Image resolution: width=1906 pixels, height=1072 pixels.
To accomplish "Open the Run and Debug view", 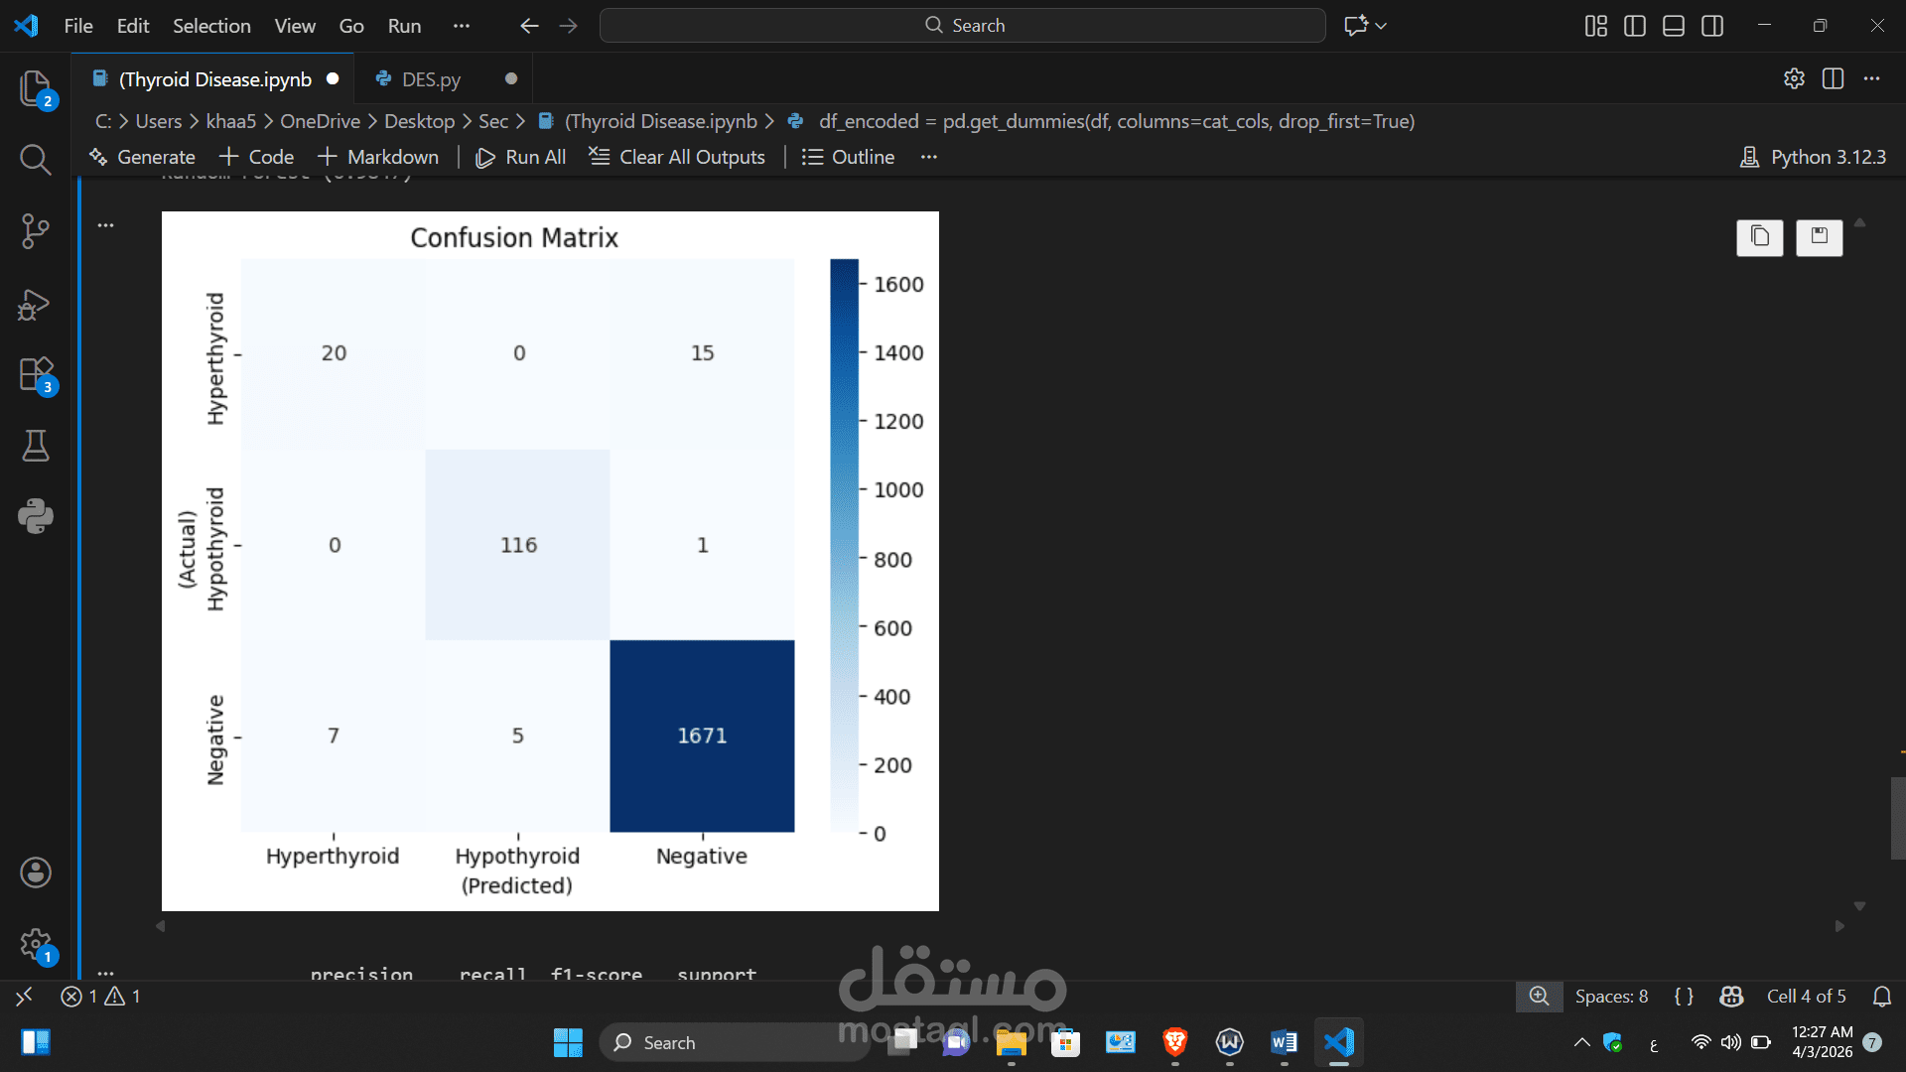I will (36, 305).
